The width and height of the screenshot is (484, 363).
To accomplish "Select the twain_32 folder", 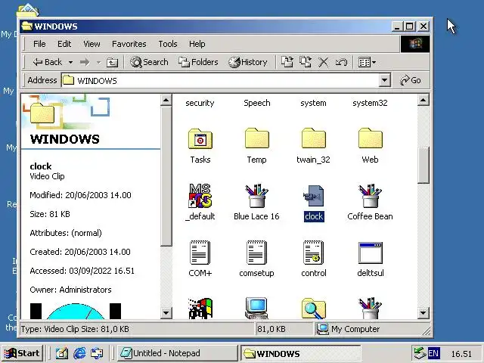I will click(313, 139).
